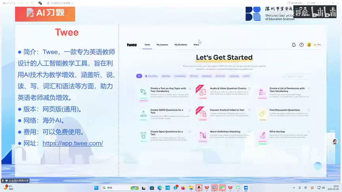Open Create a Text on Any Topic tool

168,90
